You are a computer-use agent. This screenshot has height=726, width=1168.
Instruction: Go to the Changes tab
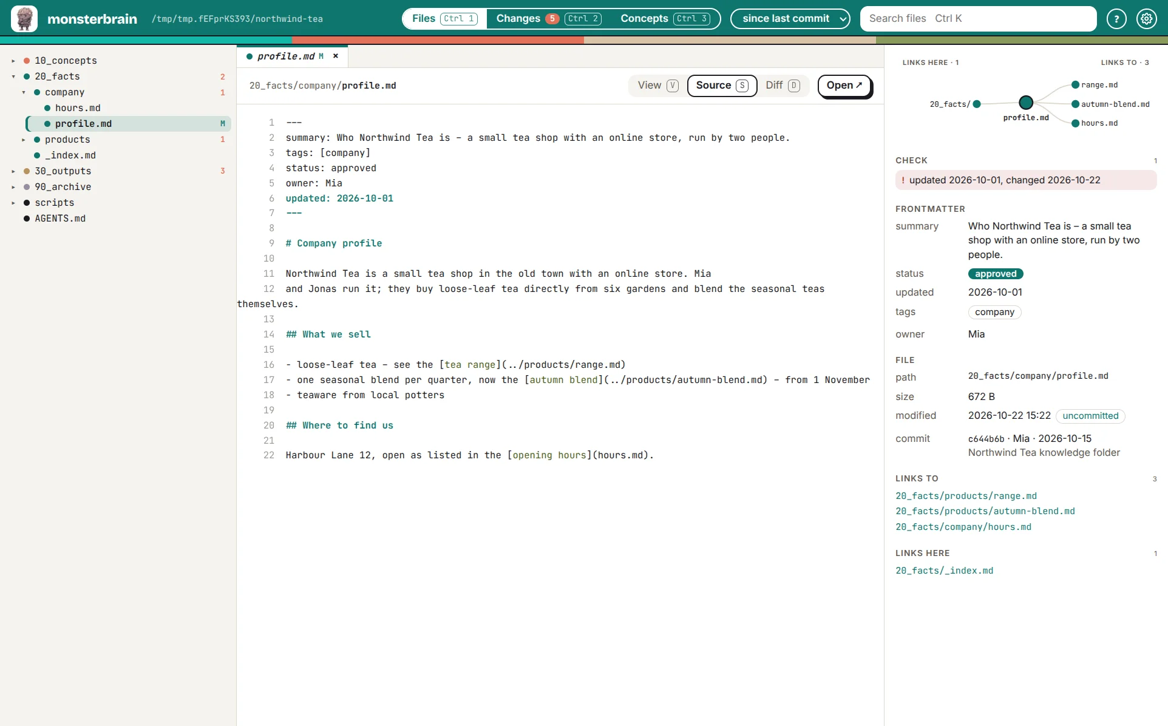coord(548,19)
